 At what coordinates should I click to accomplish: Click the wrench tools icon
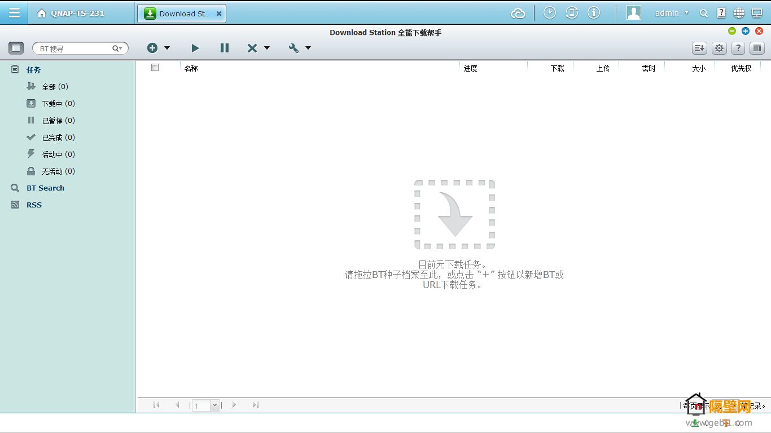click(293, 48)
